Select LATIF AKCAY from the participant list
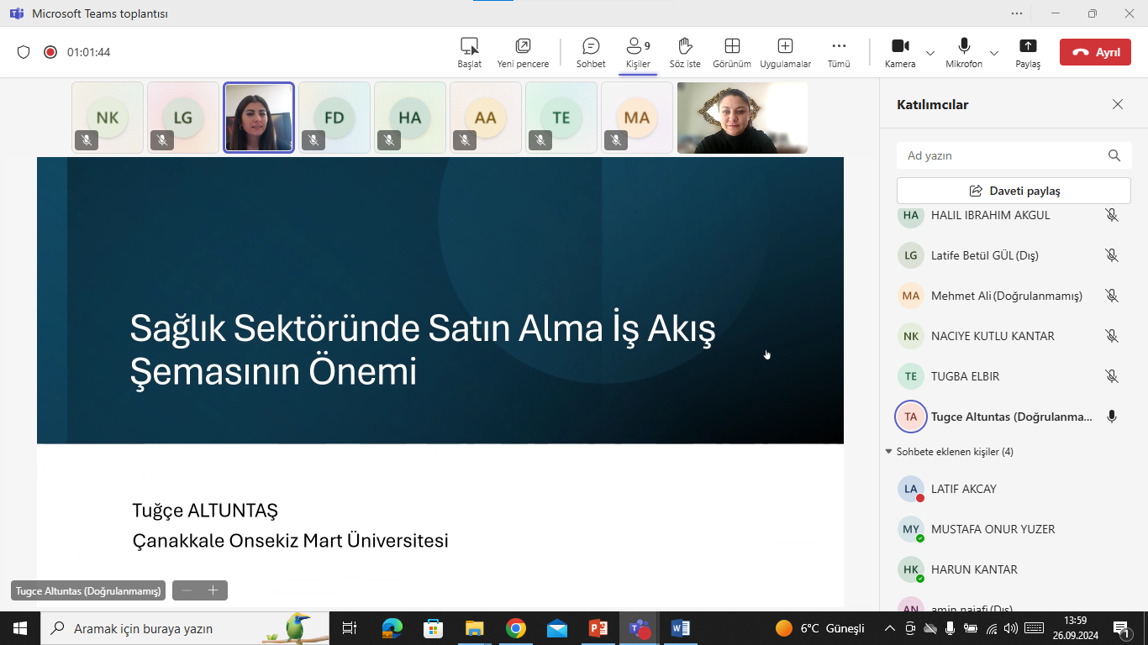Screen dimensions: 1148x645 tap(963, 489)
